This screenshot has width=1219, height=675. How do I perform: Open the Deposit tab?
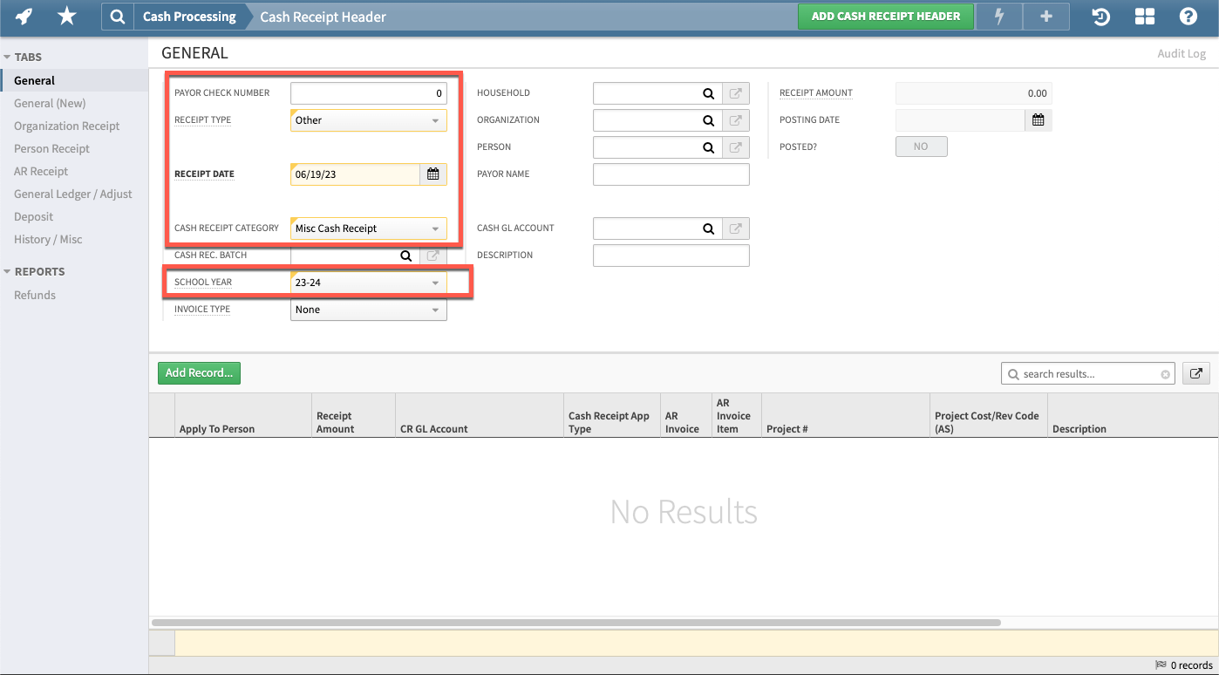click(x=32, y=216)
